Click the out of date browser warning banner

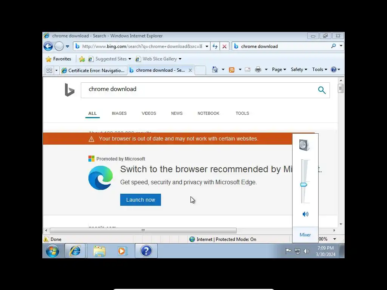[x=167, y=139]
